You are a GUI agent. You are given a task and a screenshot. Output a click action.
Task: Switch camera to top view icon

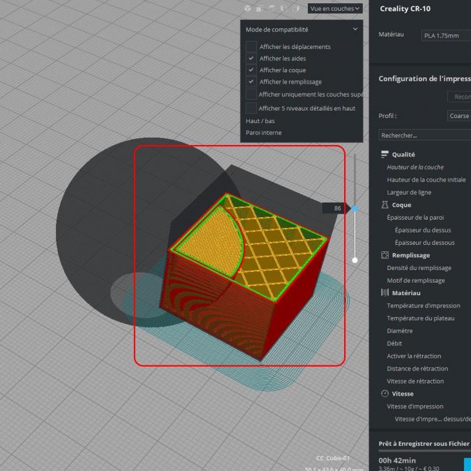[272, 8]
